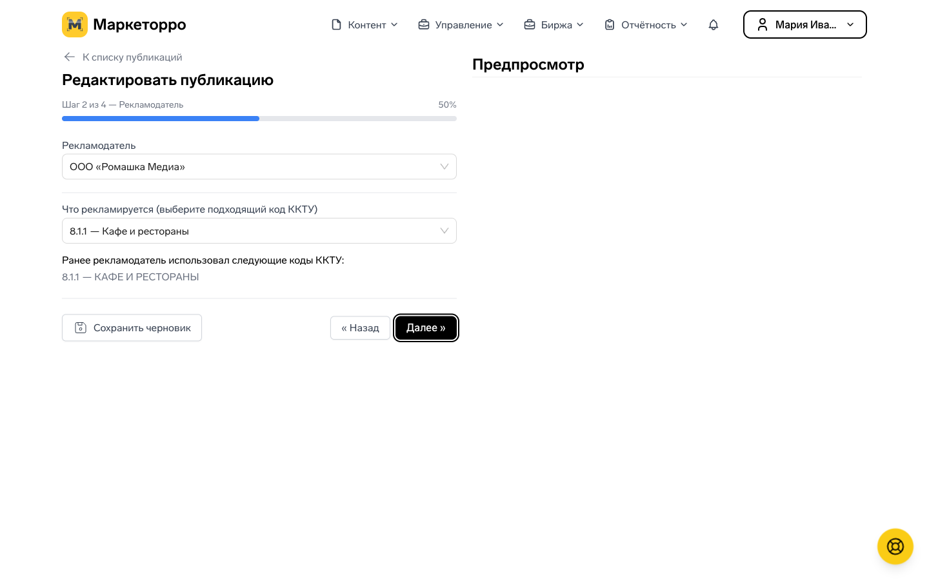Click the Маркеторро brand name
Viewport: 929px width, 580px height.
click(x=139, y=24)
